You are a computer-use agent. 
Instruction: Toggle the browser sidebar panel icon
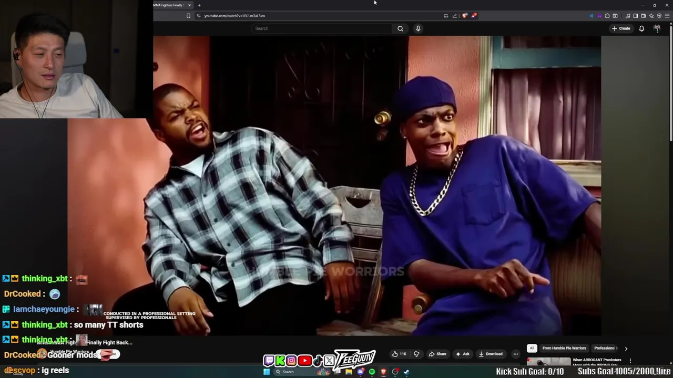[x=636, y=16]
